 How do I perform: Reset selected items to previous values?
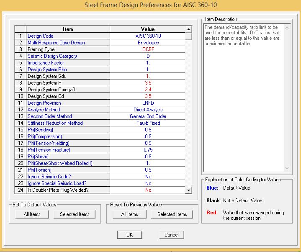point(172,214)
